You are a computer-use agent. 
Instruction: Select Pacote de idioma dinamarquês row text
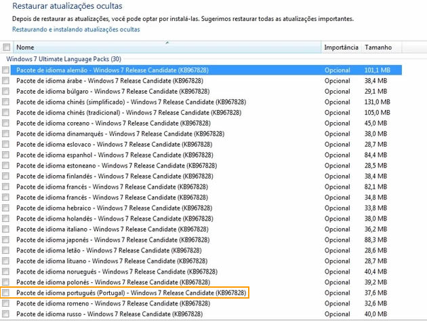tap(121, 134)
